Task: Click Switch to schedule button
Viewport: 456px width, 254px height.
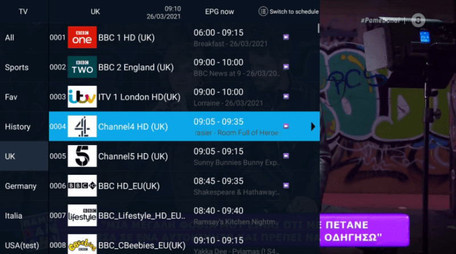Action: 289,11
